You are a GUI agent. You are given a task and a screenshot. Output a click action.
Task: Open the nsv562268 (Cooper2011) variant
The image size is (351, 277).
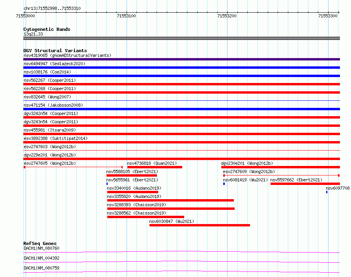(x=50, y=89)
